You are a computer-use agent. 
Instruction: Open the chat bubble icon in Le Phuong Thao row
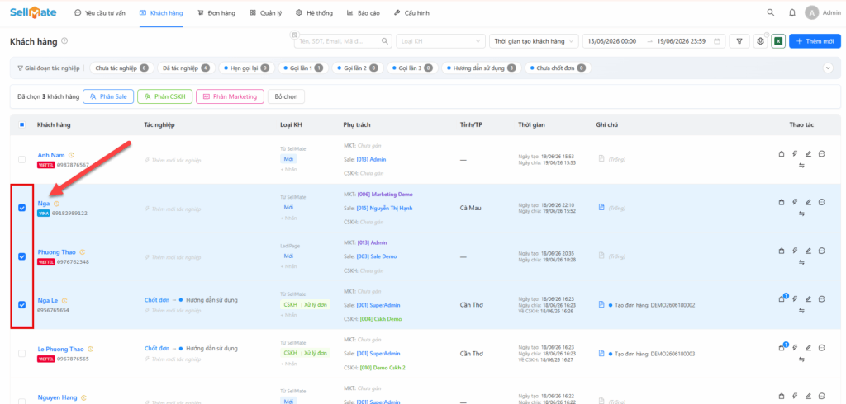coord(822,347)
